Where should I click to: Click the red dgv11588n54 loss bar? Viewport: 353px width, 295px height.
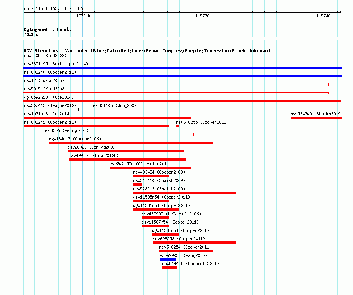click(165, 234)
